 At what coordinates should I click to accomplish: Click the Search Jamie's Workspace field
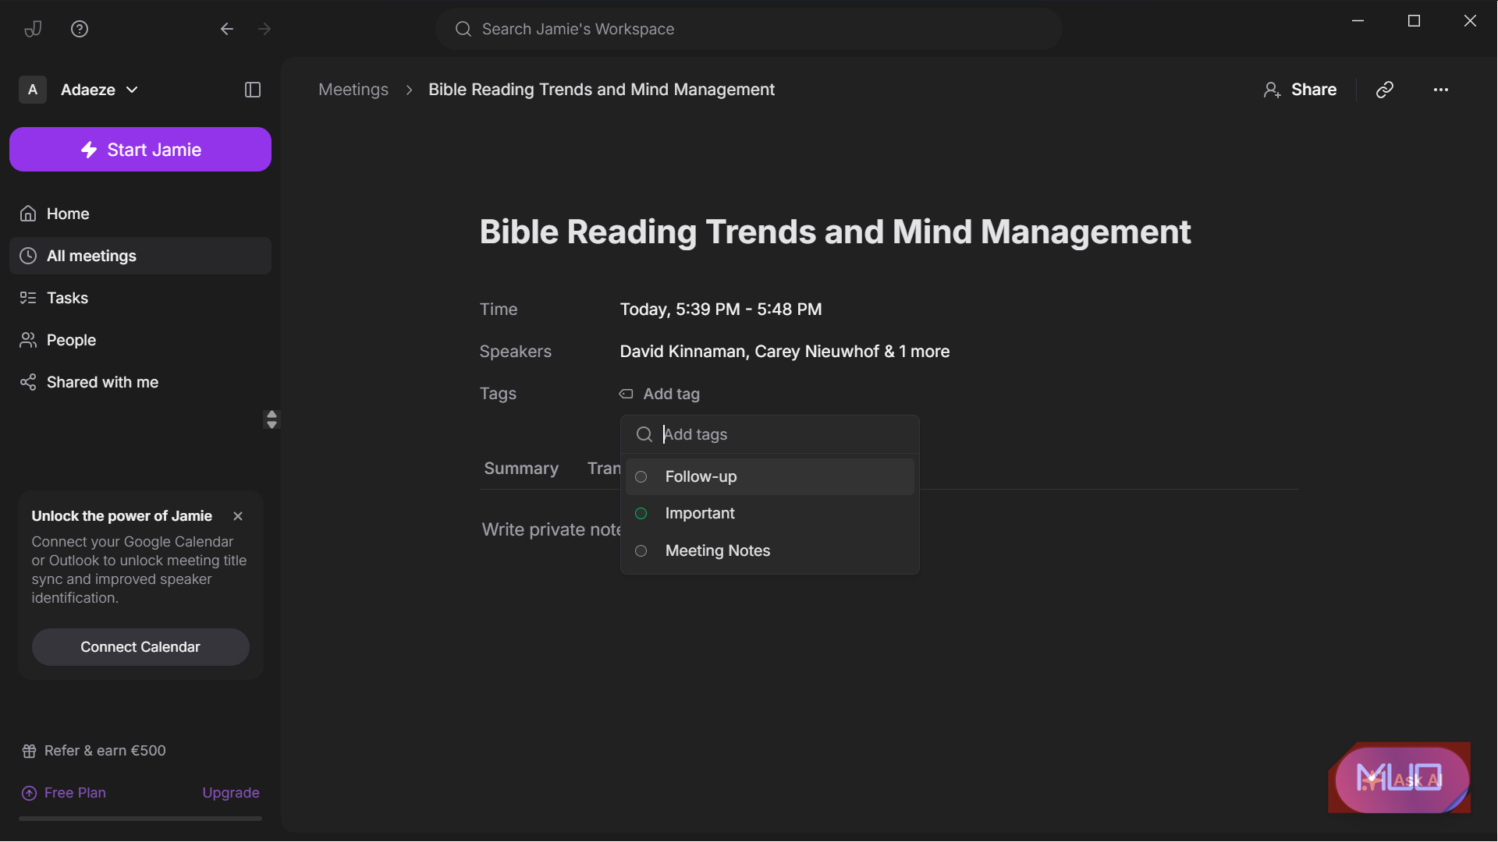tap(749, 29)
